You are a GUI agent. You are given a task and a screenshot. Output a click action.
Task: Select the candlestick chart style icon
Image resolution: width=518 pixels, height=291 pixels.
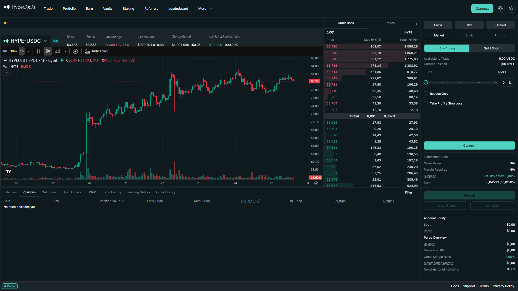tap(48, 51)
